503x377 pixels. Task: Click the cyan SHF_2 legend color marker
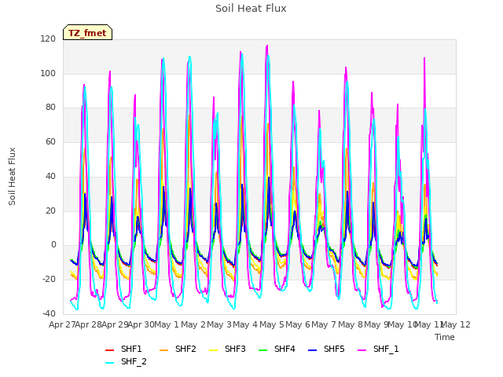click(110, 363)
